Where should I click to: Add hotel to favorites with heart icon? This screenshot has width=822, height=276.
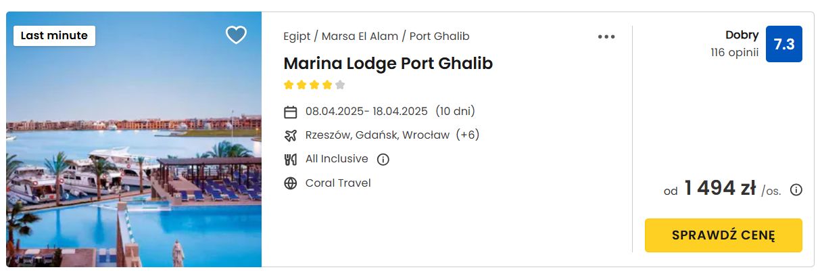(x=236, y=35)
